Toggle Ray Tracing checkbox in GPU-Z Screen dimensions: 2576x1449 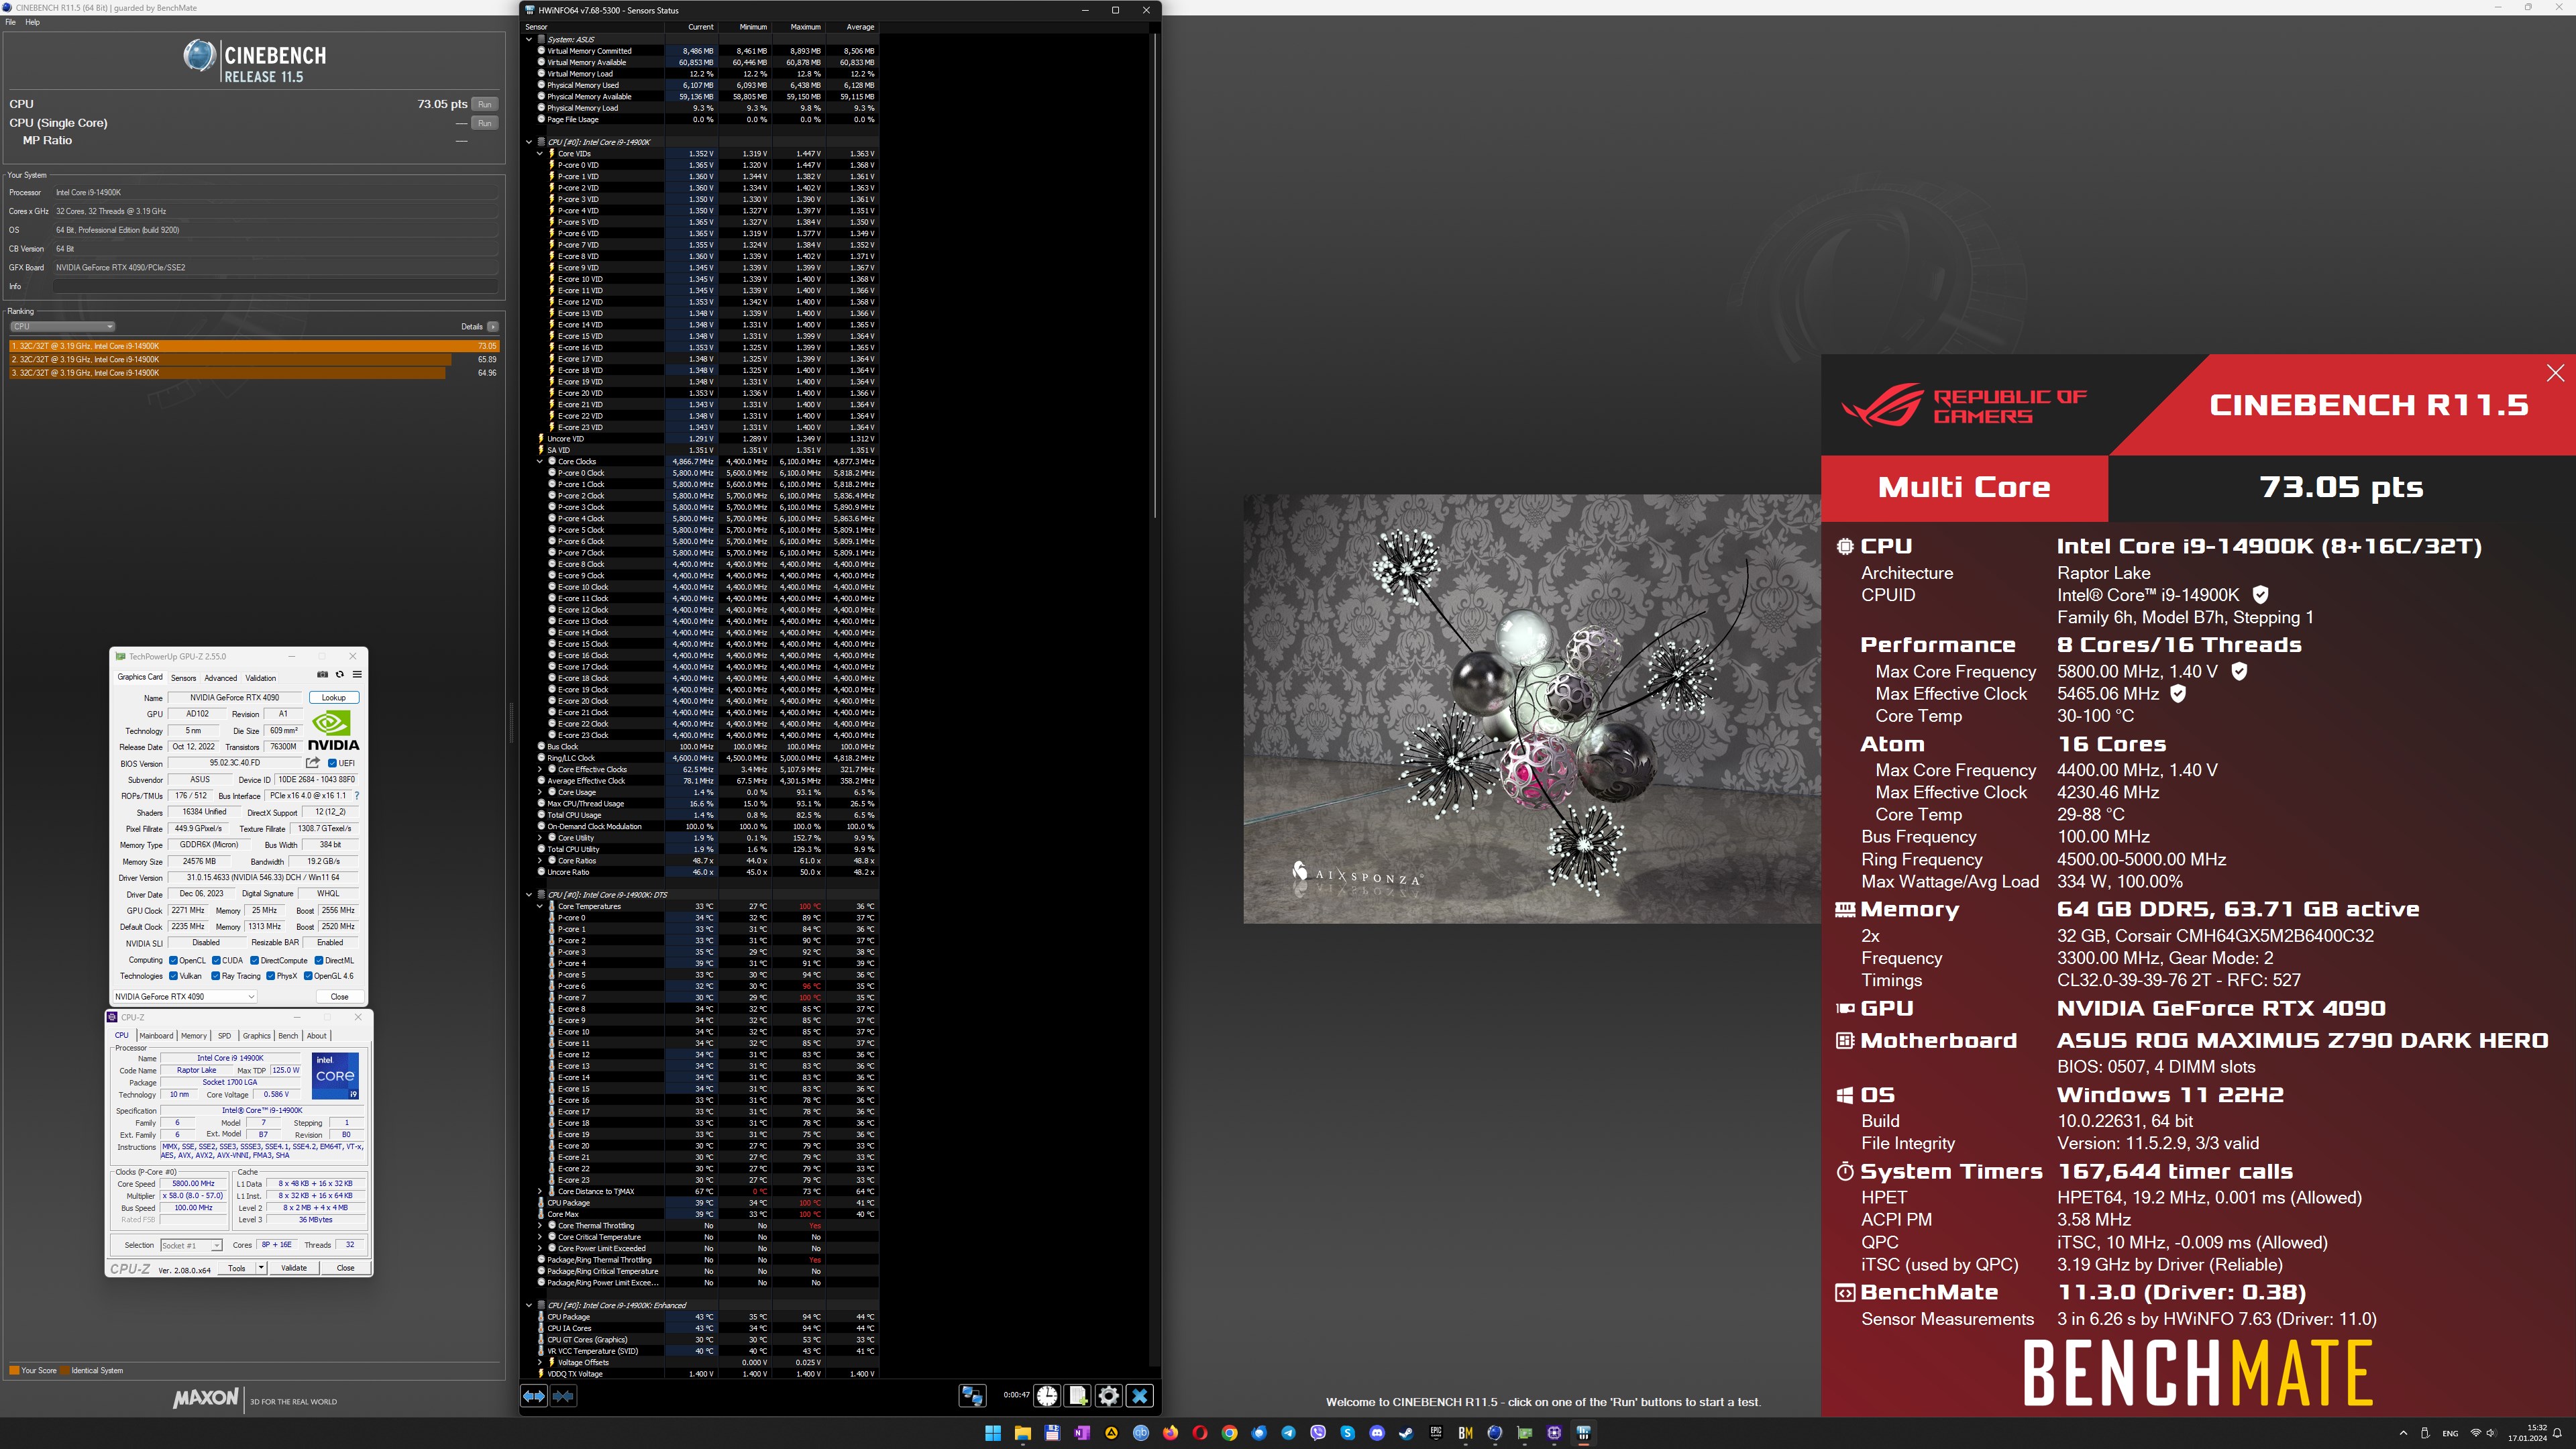(215, 976)
